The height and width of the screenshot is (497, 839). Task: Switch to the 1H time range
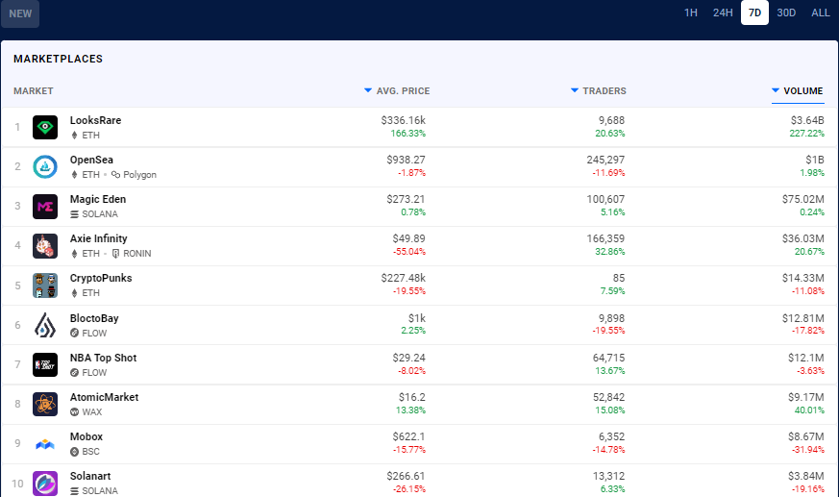coord(691,12)
